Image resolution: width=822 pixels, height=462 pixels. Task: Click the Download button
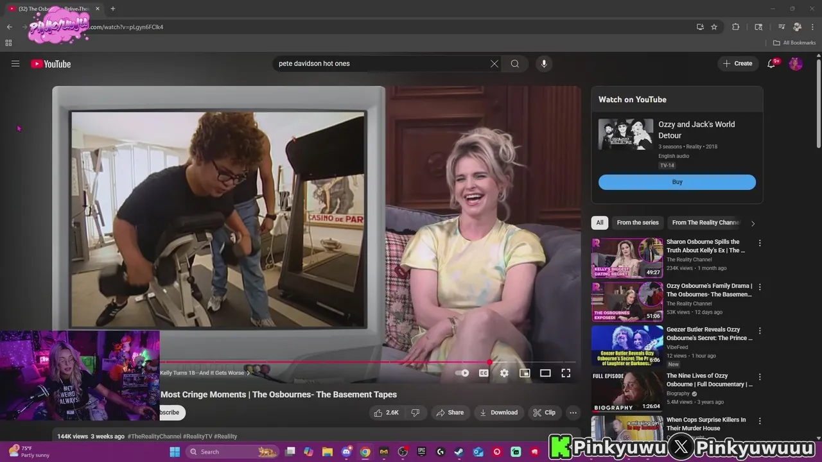pyautogui.click(x=498, y=413)
